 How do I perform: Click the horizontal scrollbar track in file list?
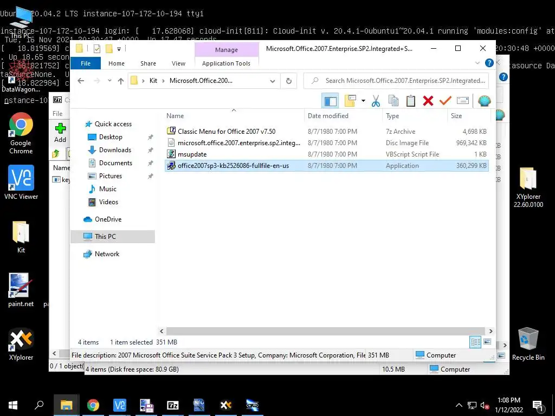(x=326, y=331)
